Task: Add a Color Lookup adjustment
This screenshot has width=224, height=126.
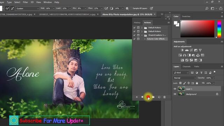Action: 202,55
